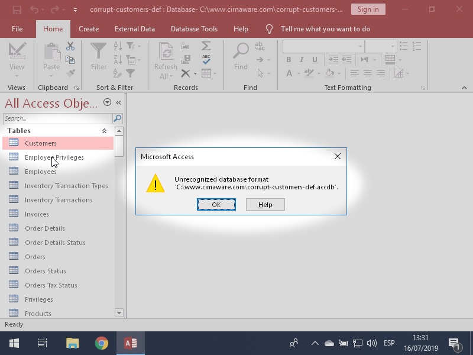Click the Cut scissors icon in Clipboard
Viewport: 473px width, 355px height.
tap(70, 46)
